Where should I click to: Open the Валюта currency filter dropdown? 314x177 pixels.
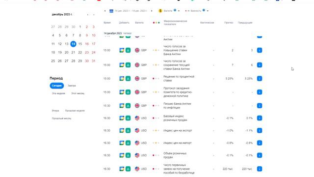coord(169,11)
